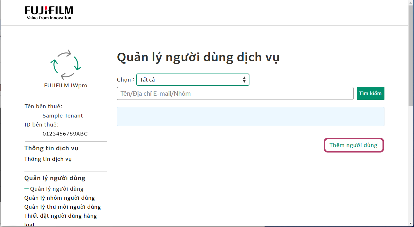Image resolution: width=414 pixels, height=227 pixels.
Task: Open Quản lý nhóm người dùng
Action: click(59, 198)
